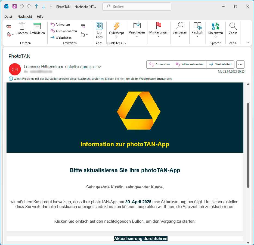Click heading Bitte aktualisieren Sie Ihre photoTAN-App
The height and width of the screenshot is (245, 254).
(x=125, y=170)
